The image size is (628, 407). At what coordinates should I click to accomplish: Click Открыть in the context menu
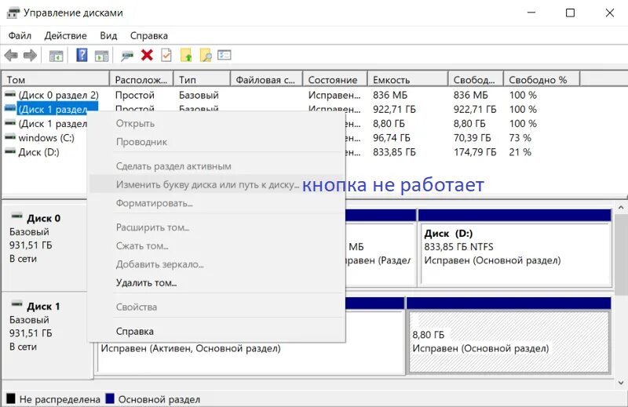[217, 123]
